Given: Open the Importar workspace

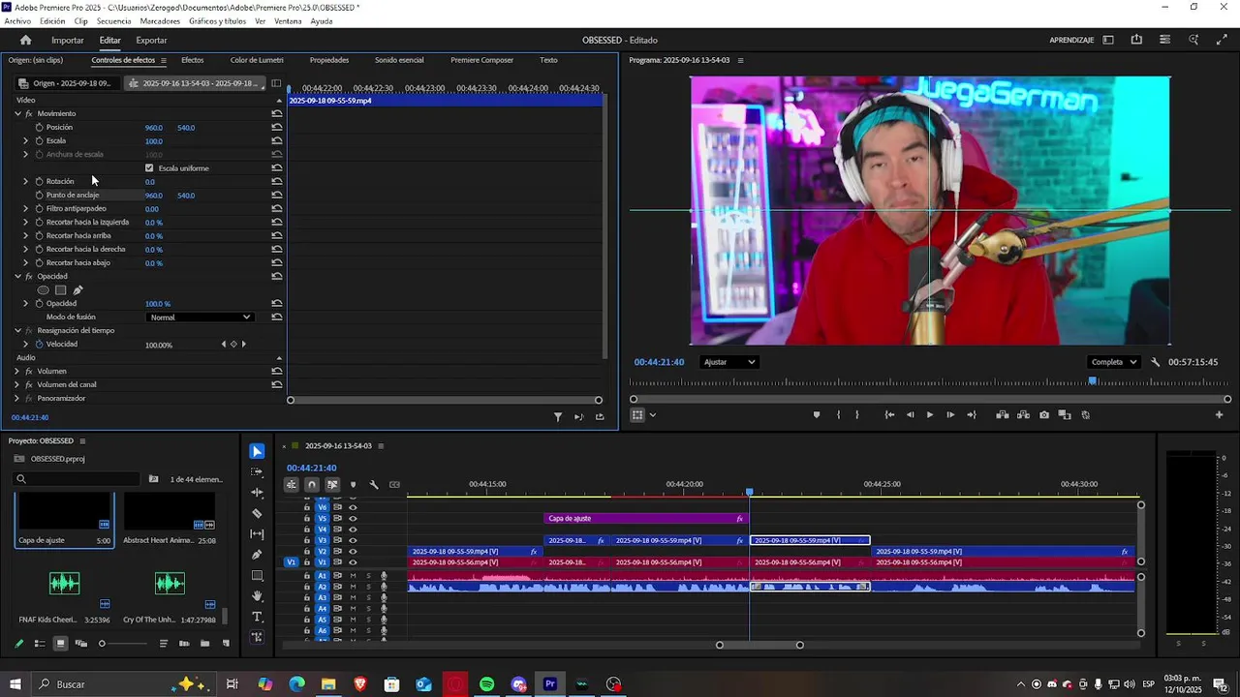Looking at the screenshot, I should [x=67, y=40].
